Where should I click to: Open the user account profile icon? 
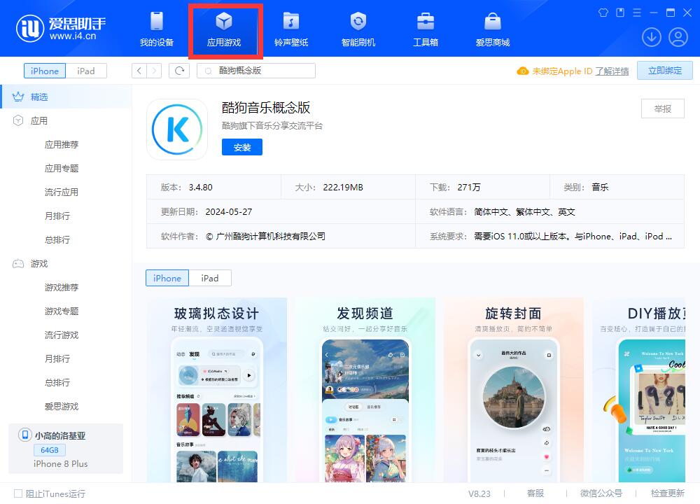point(678,37)
